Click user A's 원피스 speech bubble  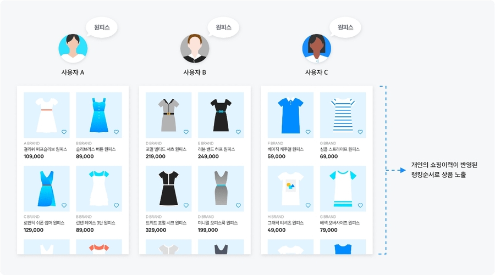point(101,28)
